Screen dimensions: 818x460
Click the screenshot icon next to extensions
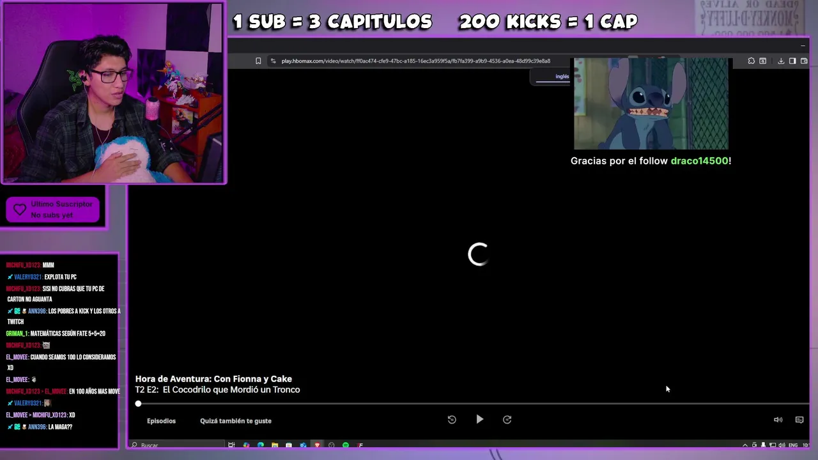click(763, 61)
